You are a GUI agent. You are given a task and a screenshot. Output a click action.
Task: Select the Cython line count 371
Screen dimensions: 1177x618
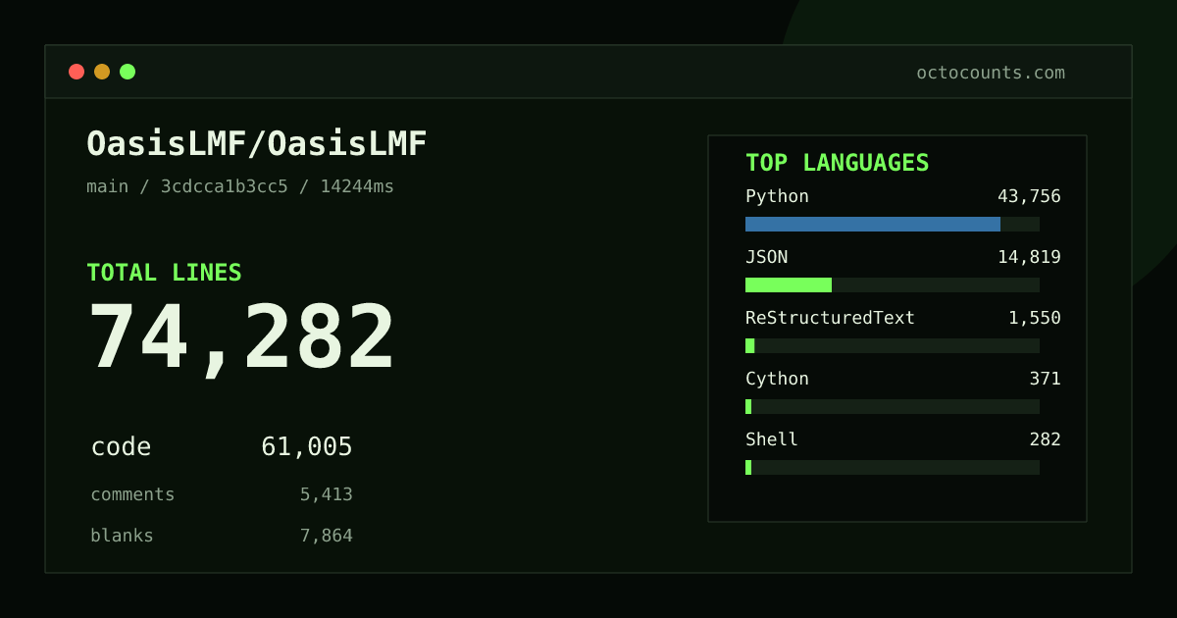[1045, 379]
